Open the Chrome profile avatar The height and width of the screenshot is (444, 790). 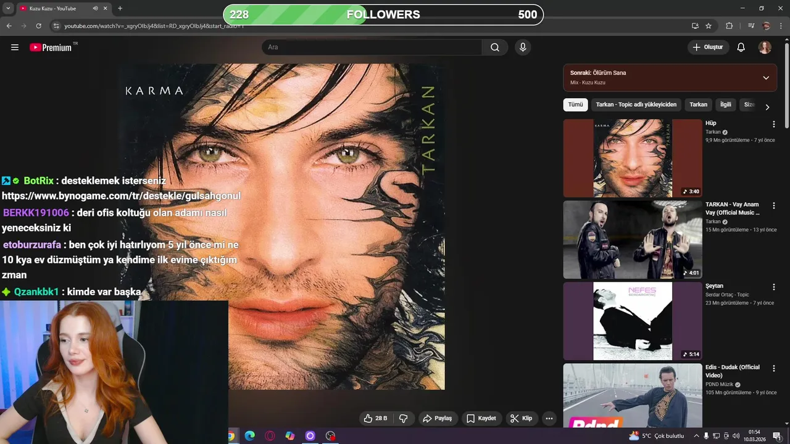(767, 26)
